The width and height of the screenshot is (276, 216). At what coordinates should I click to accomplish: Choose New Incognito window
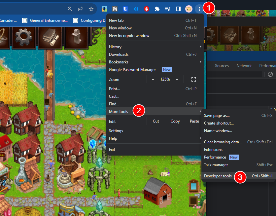(129, 36)
